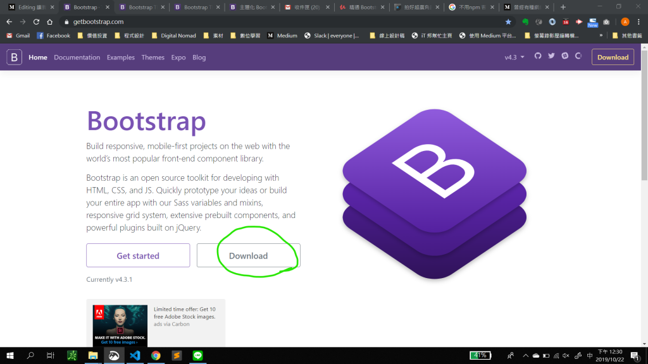Open the Open Collective icon link
The image size is (648, 364).
(578, 56)
